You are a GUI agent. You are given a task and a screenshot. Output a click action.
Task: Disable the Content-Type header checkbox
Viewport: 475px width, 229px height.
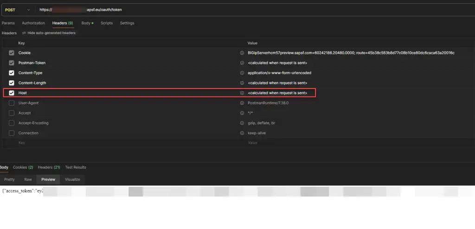pos(12,73)
